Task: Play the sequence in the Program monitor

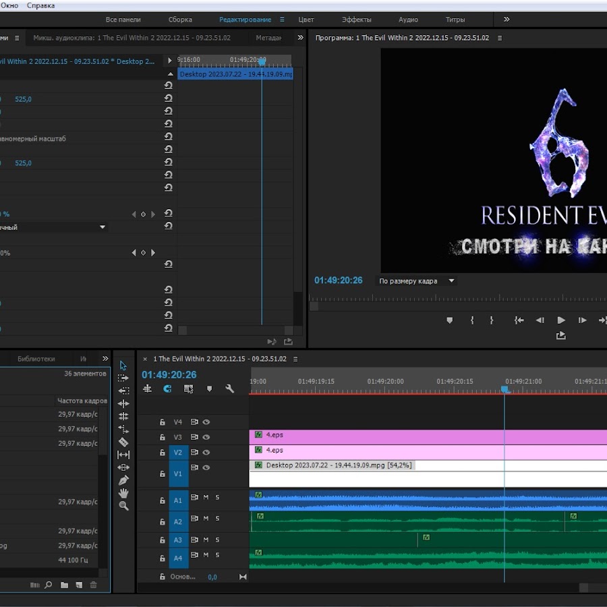Action: tap(561, 320)
